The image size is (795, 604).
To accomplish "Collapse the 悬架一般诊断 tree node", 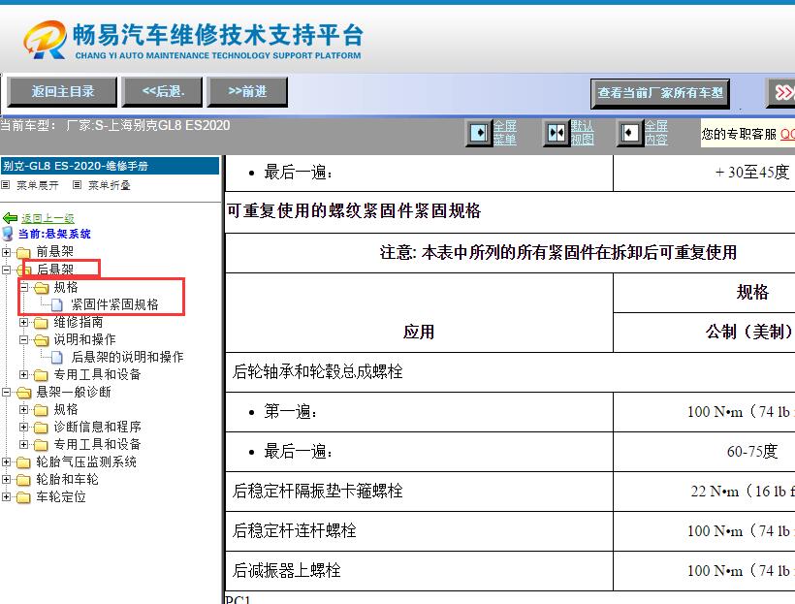I will point(6,392).
